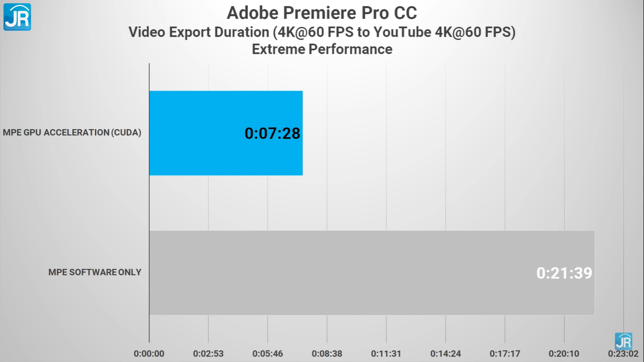Click the Adobe Premiere Pro CC title
Image resolution: width=644 pixels, height=362 pixels.
tap(322, 13)
